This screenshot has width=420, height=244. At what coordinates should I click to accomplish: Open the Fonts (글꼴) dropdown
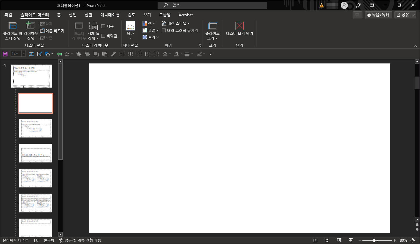pyautogui.click(x=150, y=30)
